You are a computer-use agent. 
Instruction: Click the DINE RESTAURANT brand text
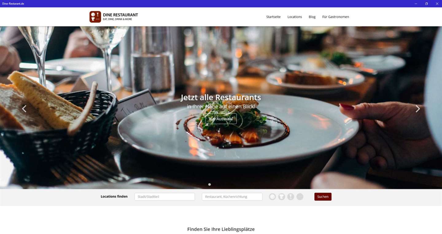tap(120, 15)
